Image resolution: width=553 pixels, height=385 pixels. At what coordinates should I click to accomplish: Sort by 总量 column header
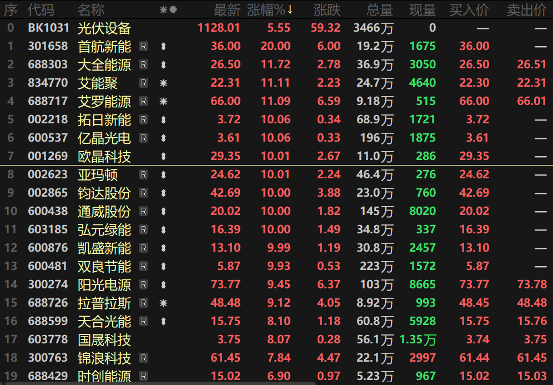pos(379,10)
